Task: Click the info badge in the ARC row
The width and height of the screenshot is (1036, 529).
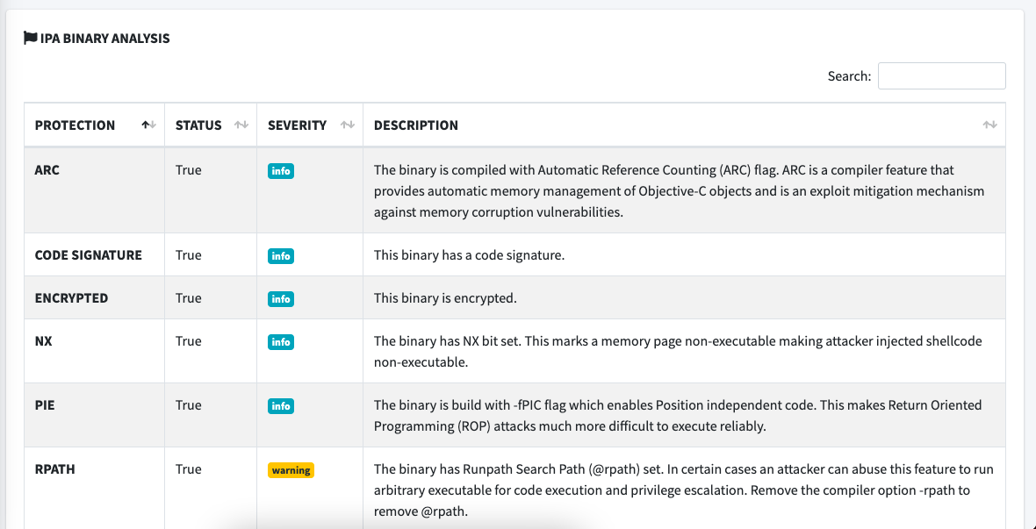Action: [x=280, y=170]
